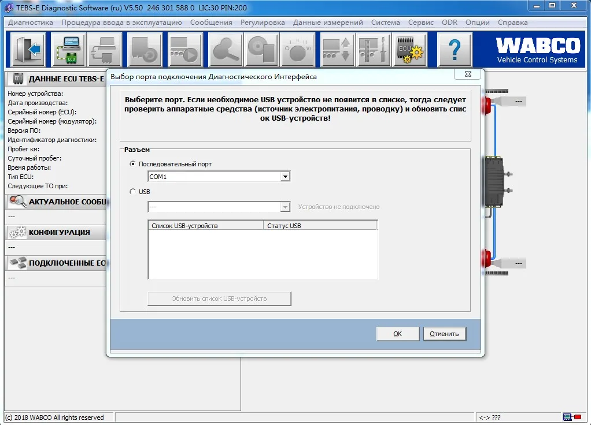Open Процедура ввода в эксплуатацию menu
This screenshot has height=425, width=591.
pyautogui.click(x=121, y=22)
